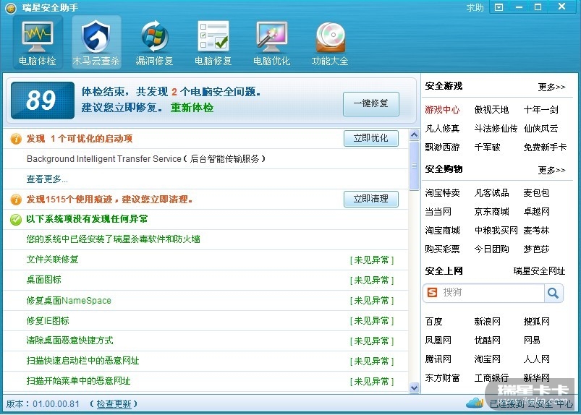This screenshot has width=581, height=415.
Task: Open the 游戏中心 link
Action: coord(442,110)
